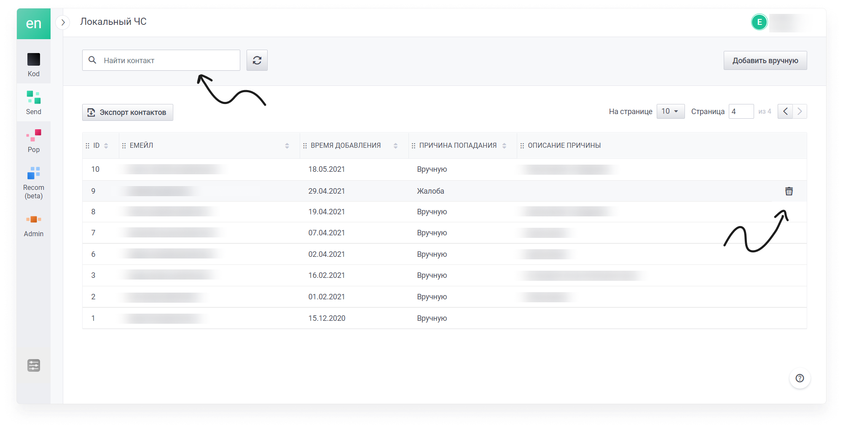The image size is (843, 429).
Task: Sort by ВРЕМЯ ДОБАВЛЕНИЯ column arrows
Action: coord(395,146)
